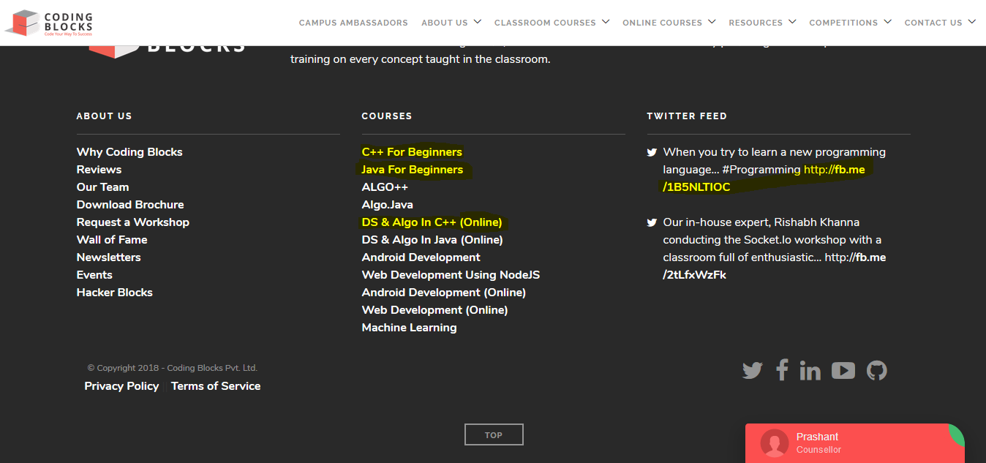Screen dimensions: 986x463
Task: Follow the fb.me/1B5NLTIOC tweet link
Action: coord(764,178)
